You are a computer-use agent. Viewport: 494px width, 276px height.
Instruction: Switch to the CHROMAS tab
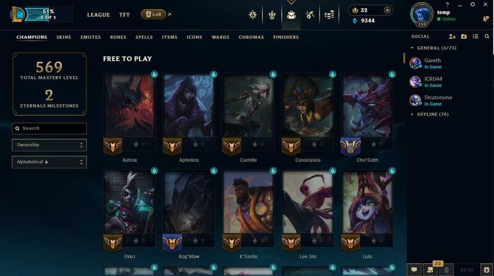click(251, 37)
